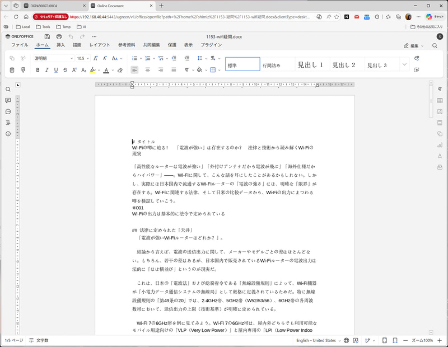Image resolution: width=448 pixels, height=347 pixels.
Task: Toggle Subscript formatting
Action: (83, 70)
